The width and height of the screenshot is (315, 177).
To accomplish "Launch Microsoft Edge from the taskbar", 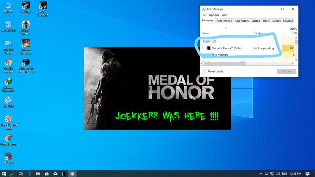I will [30, 174].
